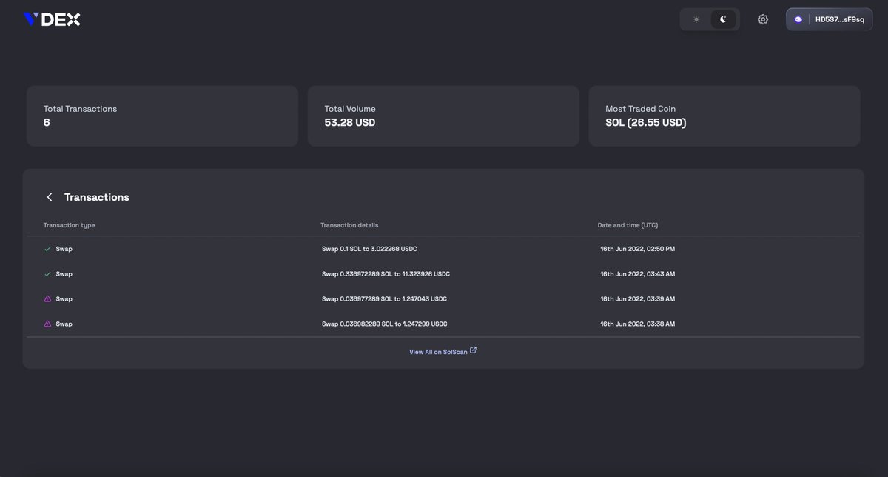Select Swap 0.036982289 SOL to 1.247299 USDC
Viewport: 888px width, 477px height.
[384, 324]
